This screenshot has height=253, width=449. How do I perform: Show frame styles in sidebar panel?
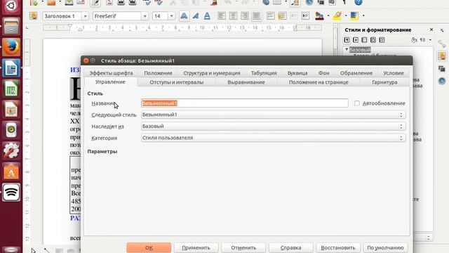pyautogui.click(x=364, y=40)
